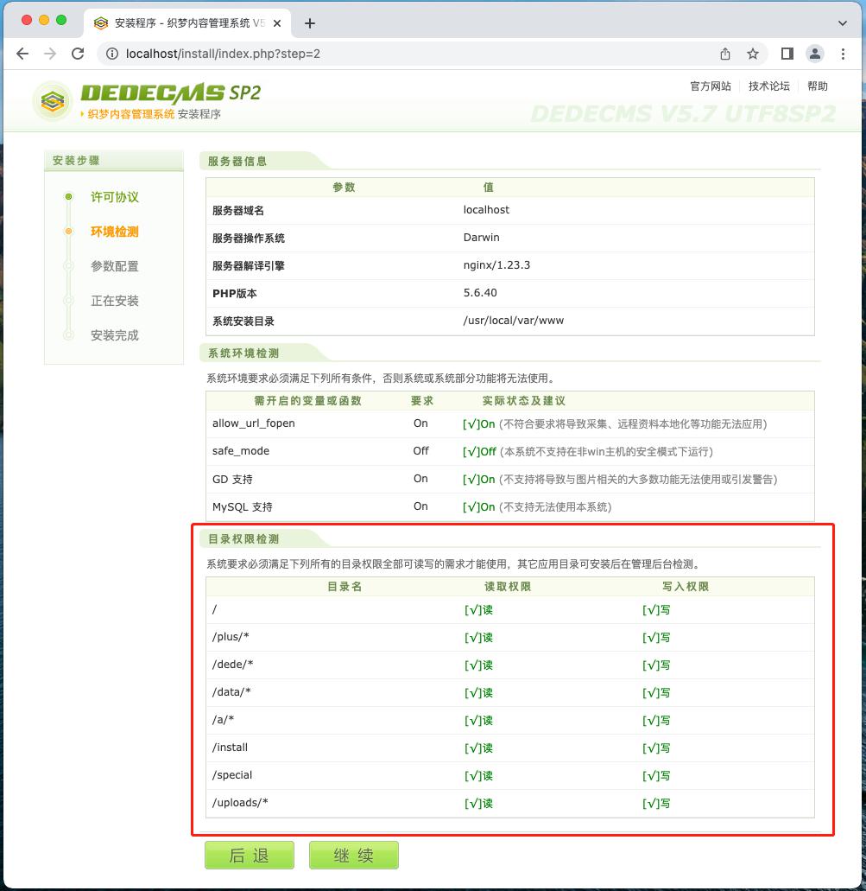866x891 pixels.
Task: Click the 服务器信息 section header
Action: click(237, 162)
